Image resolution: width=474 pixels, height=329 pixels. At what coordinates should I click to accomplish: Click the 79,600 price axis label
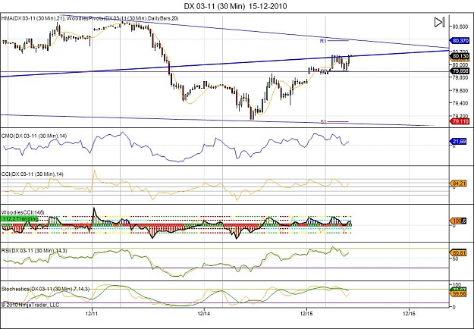coord(460,90)
